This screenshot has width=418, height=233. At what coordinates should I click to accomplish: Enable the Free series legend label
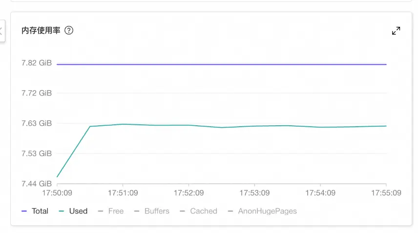pos(116,211)
